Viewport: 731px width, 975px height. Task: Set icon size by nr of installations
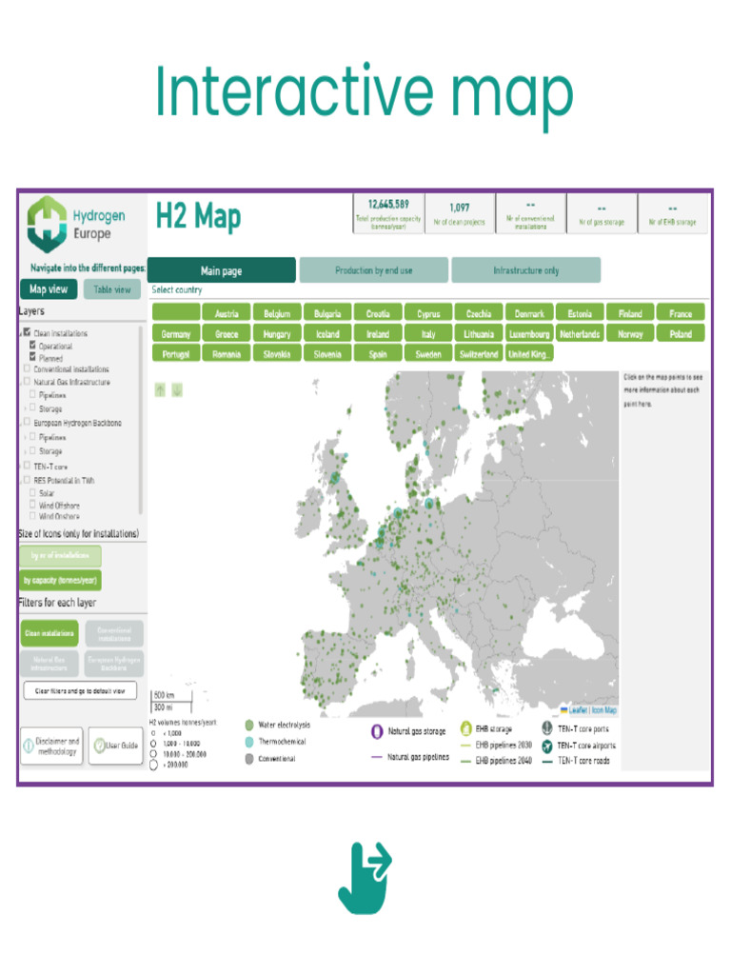60,555
